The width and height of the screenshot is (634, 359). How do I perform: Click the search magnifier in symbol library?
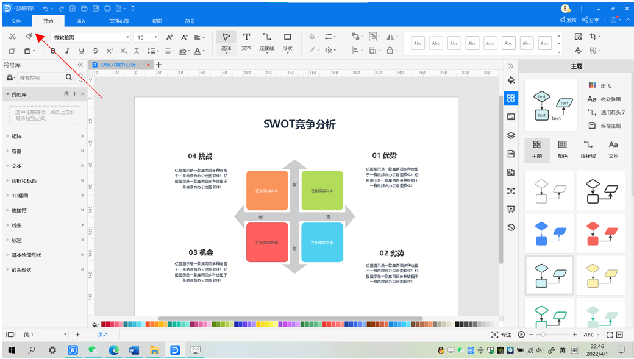click(x=69, y=77)
